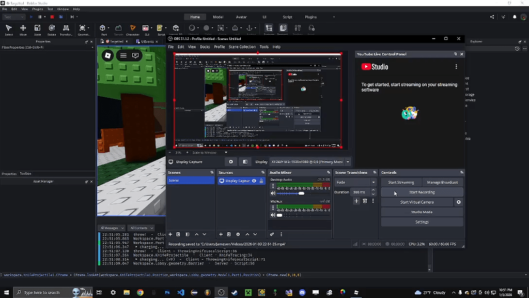Open the OBS Tools menu
This screenshot has width=529, height=298.
click(264, 47)
